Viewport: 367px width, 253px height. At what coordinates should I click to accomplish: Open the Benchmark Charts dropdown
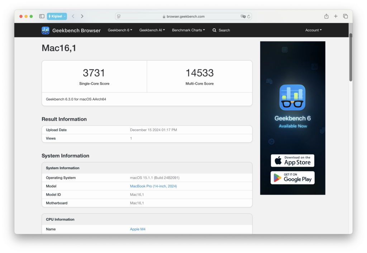(188, 30)
